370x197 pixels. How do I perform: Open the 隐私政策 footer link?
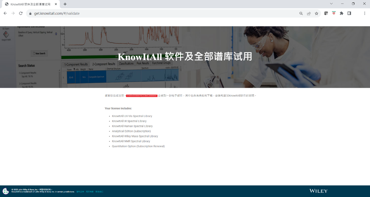[x=80, y=192]
